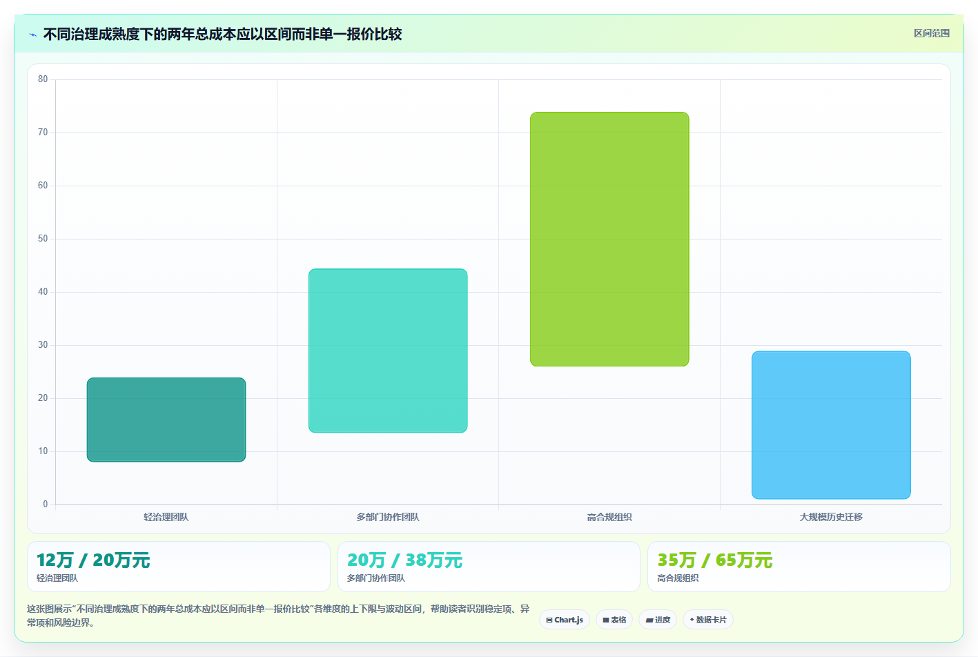Screen dimensions: 978x657
Task: Click the lightning icon beside the chart title
Action: 32,35
